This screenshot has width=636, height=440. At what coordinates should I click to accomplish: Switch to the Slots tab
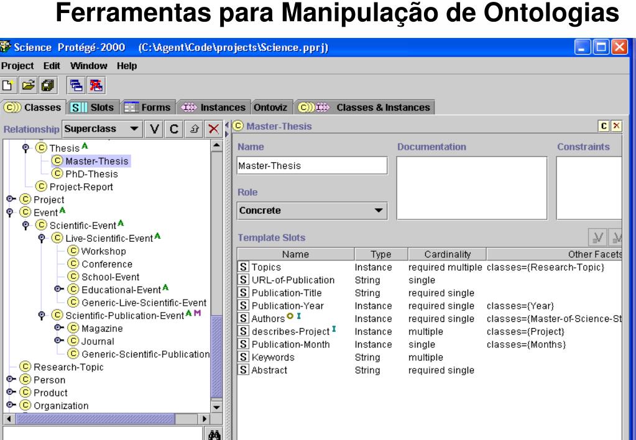[x=93, y=108]
